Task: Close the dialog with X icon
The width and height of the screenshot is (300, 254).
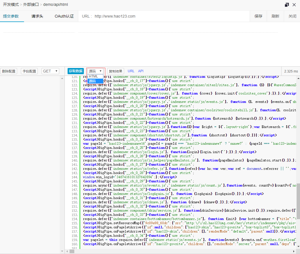Action: coord(294,5)
